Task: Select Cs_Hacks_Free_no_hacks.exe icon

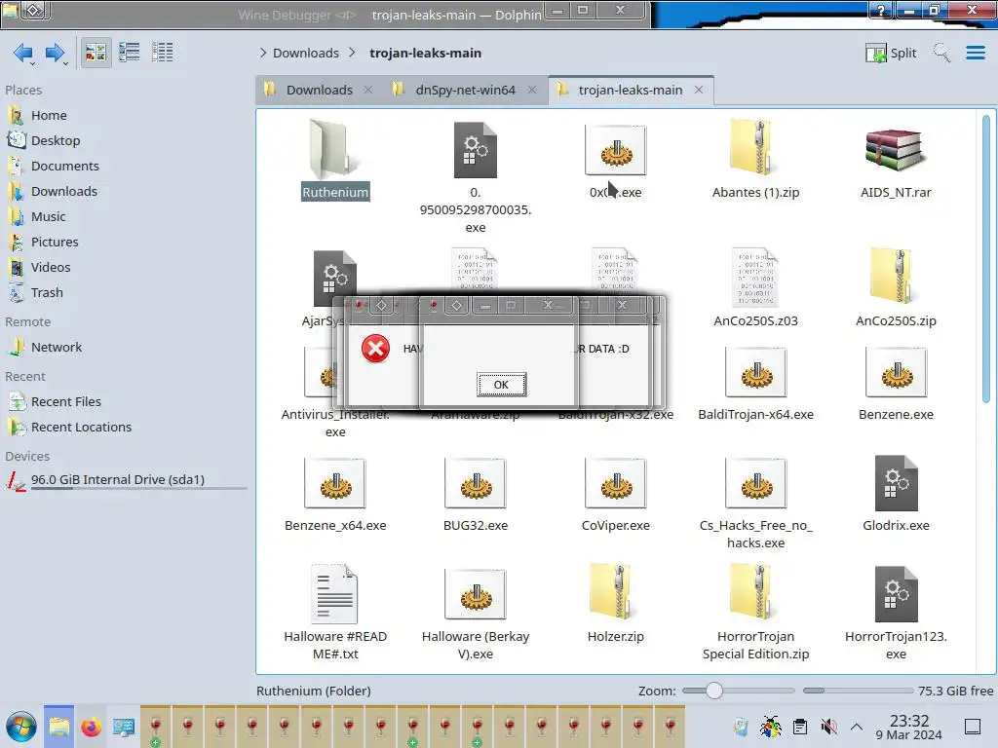Action: coord(755,484)
